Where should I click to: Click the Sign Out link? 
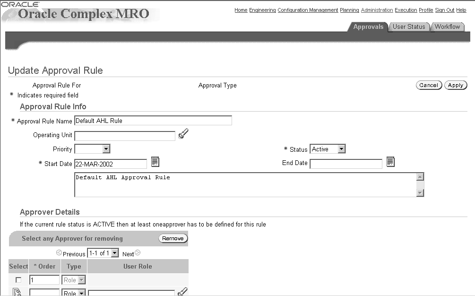click(x=445, y=10)
